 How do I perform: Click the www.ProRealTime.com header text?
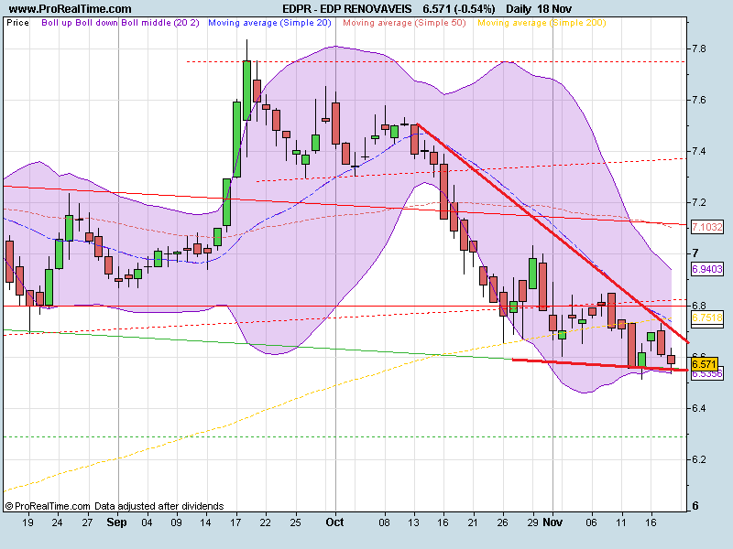coord(71,9)
